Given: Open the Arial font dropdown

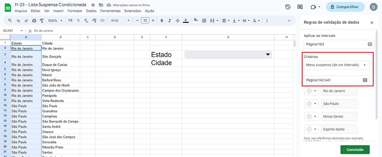Looking at the screenshot, I should (x=120, y=21).
